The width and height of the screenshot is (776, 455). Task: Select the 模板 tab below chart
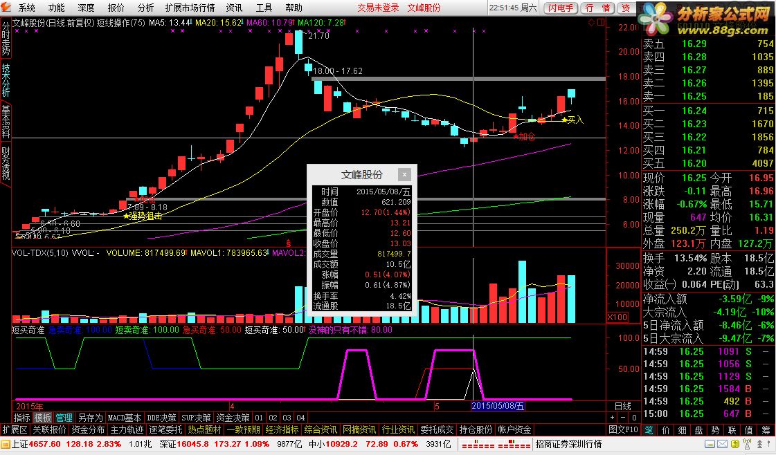[x=42, y=418]
